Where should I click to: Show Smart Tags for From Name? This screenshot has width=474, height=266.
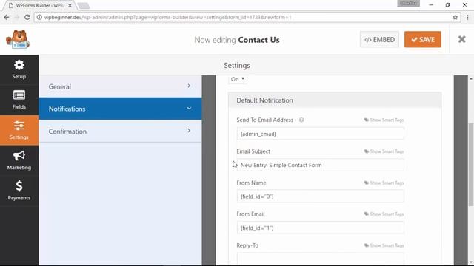pyautogui.click(x=384, y=183)
